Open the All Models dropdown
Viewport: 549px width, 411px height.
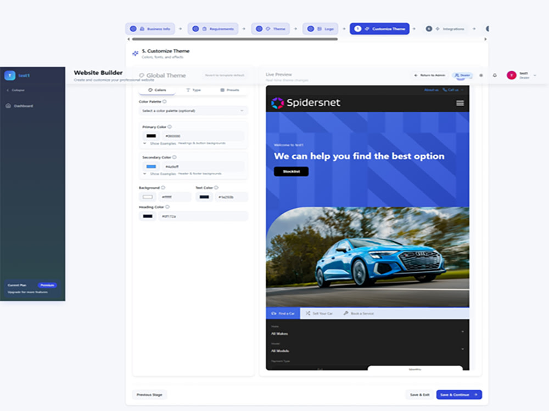[368, 349]
